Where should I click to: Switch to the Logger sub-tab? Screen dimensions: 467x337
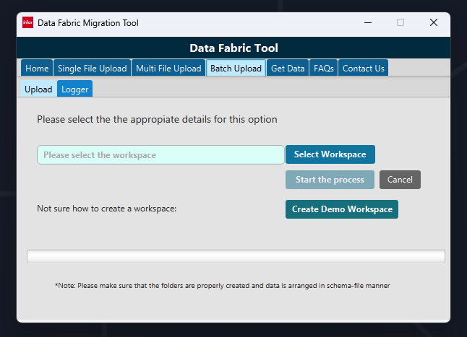pyautogui.click(x=75, y=89)
